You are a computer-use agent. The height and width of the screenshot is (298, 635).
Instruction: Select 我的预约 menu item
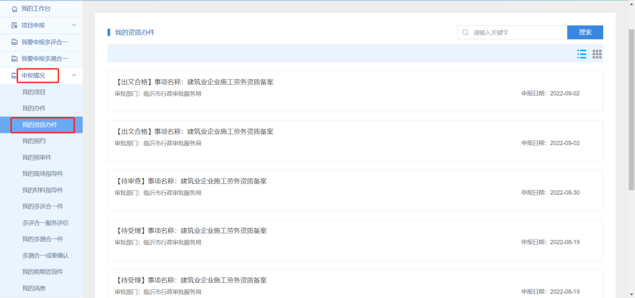coord(34,141)
